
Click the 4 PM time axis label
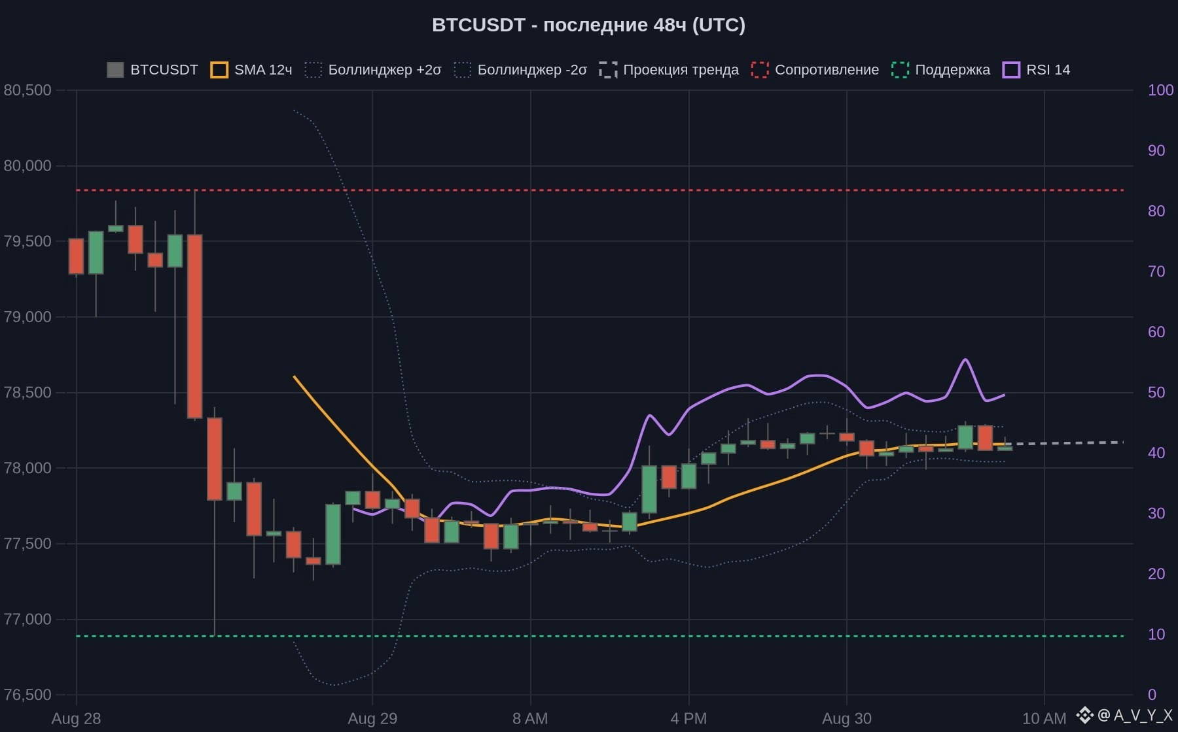(688, 719)
